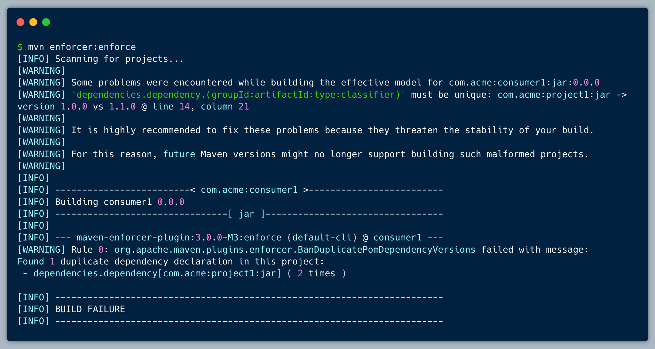Click the 'mvn enforcer:enforce' command text
The width and height of the screenshot is (655, 349).
tap(82, 47)
